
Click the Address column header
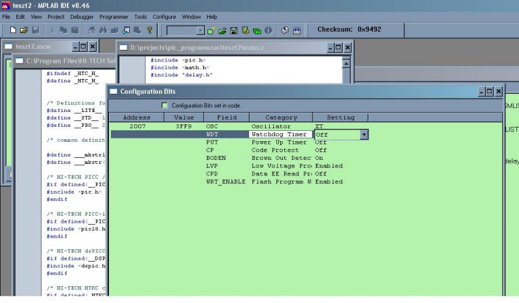coord(137,117)
